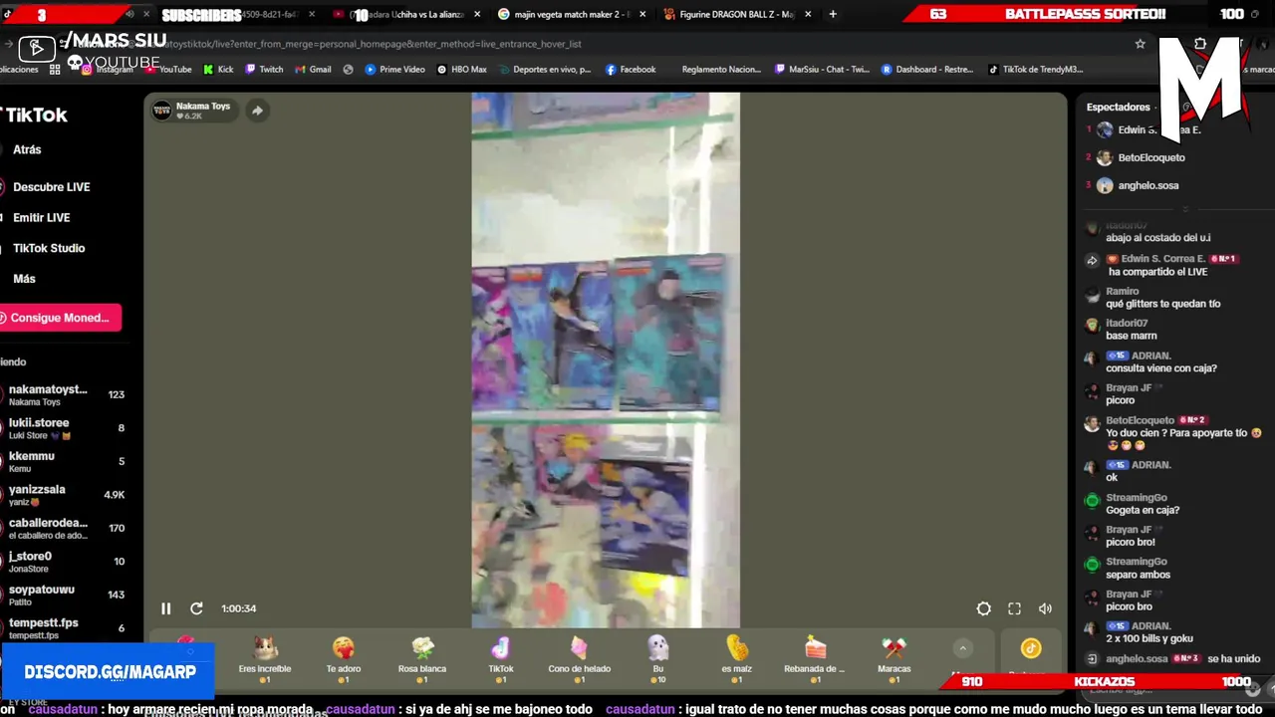Open the Dashboard - Restre bookmark
This screenshot has height=717, width=1275.
927,70
